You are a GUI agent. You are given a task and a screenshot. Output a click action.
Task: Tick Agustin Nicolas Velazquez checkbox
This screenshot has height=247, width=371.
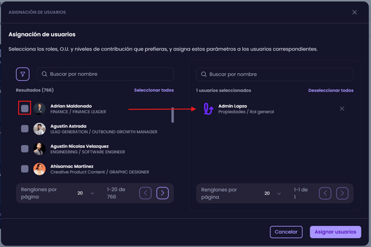(x=25, y=148)
